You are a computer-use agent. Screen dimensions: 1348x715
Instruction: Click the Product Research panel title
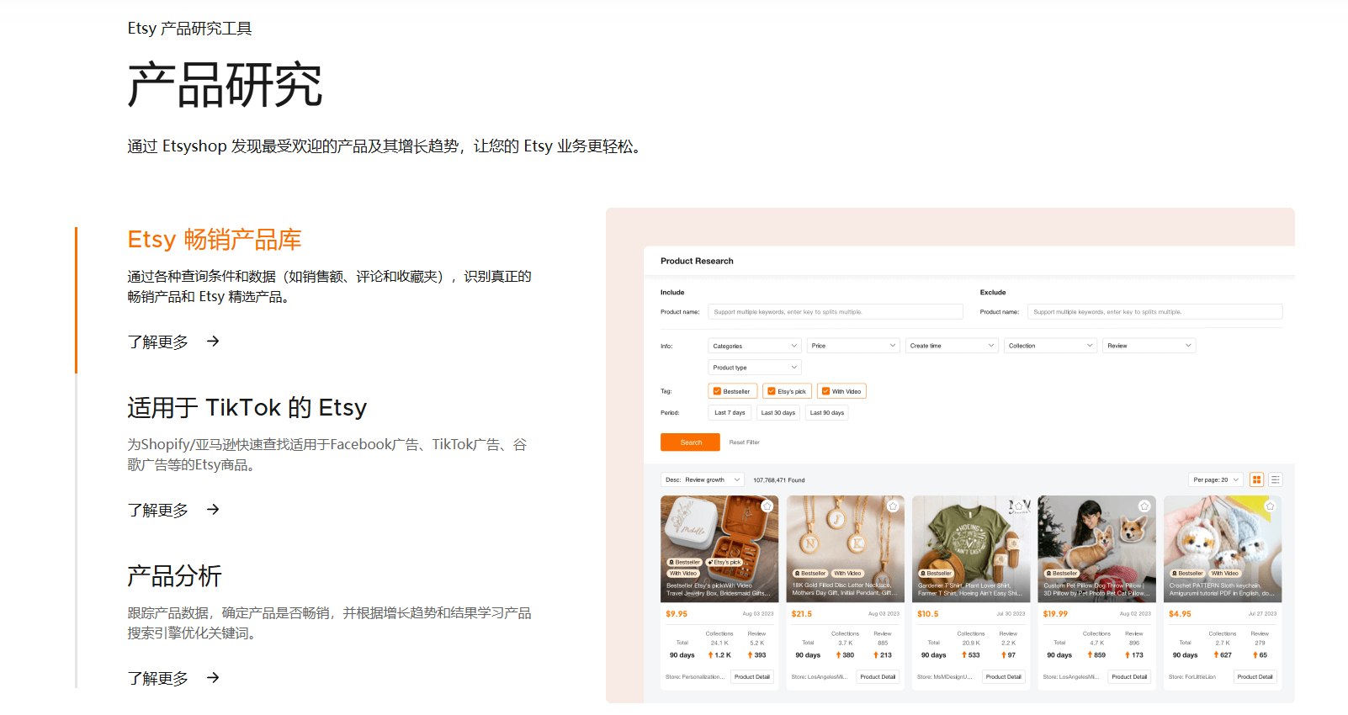click(697, 261)
